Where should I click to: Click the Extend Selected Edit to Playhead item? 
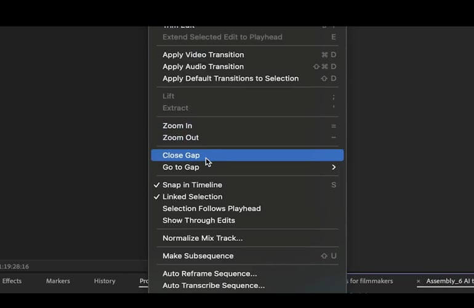point(247,37)
